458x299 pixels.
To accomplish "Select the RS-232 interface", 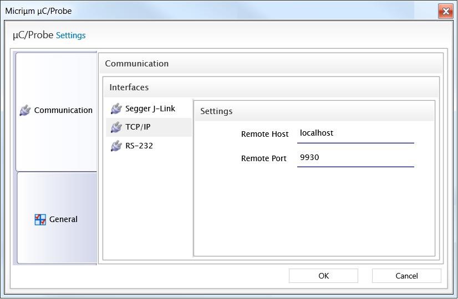I will [x=149, y=146].
